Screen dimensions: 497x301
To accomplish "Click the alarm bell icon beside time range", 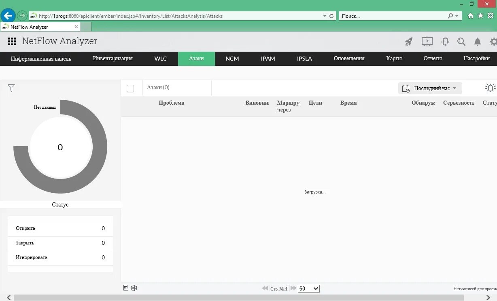I will 490,88.
